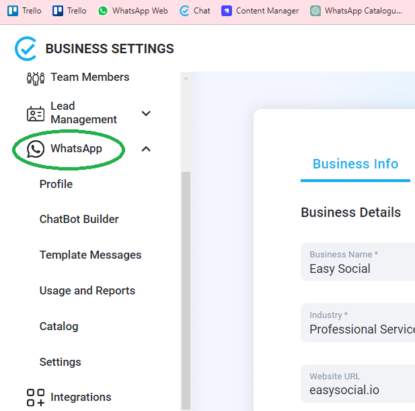Click the Business Settings checkmark logo
Image resolution: width=415 pixels, height=411 pixels.
click(26, 49)
